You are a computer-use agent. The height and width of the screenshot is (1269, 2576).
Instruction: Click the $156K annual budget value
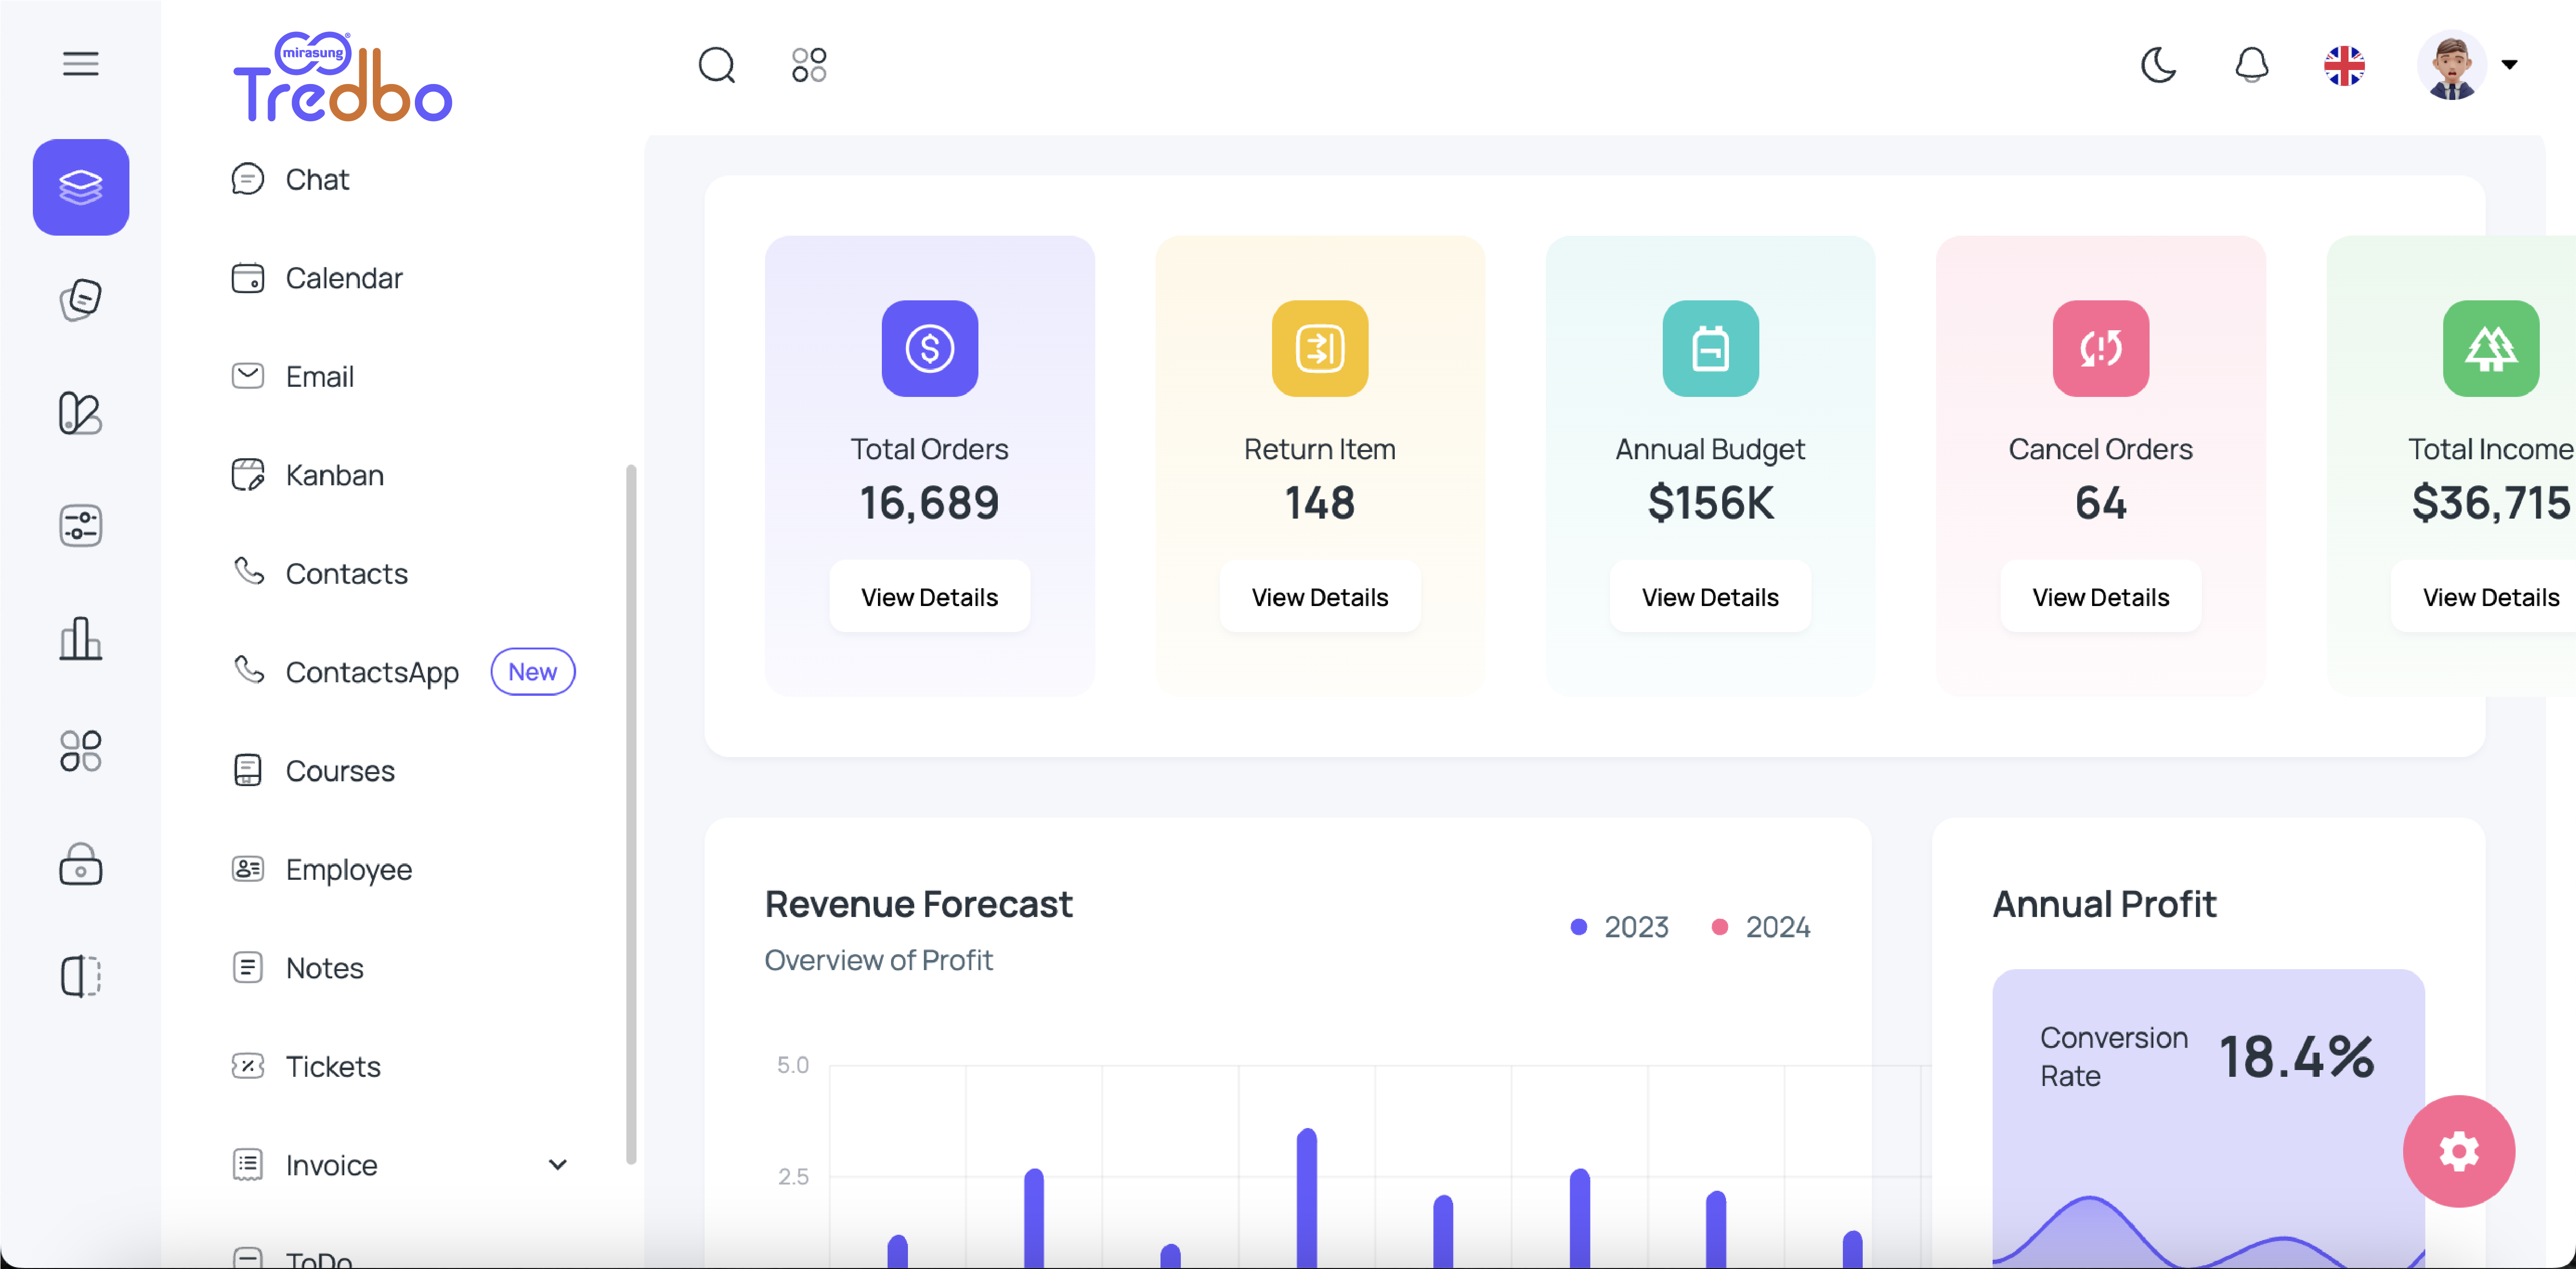pos(1710,502)
